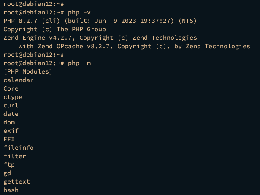Click the 'php -v' command text
This screenshot has height=195, width=260.
point(79,13)
